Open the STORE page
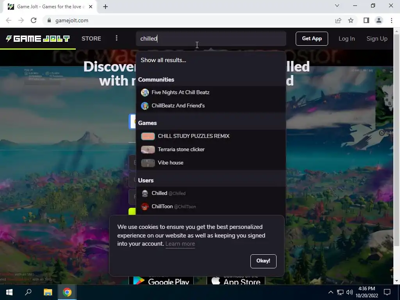The image size is (400, 300). [x=91, y=39]
